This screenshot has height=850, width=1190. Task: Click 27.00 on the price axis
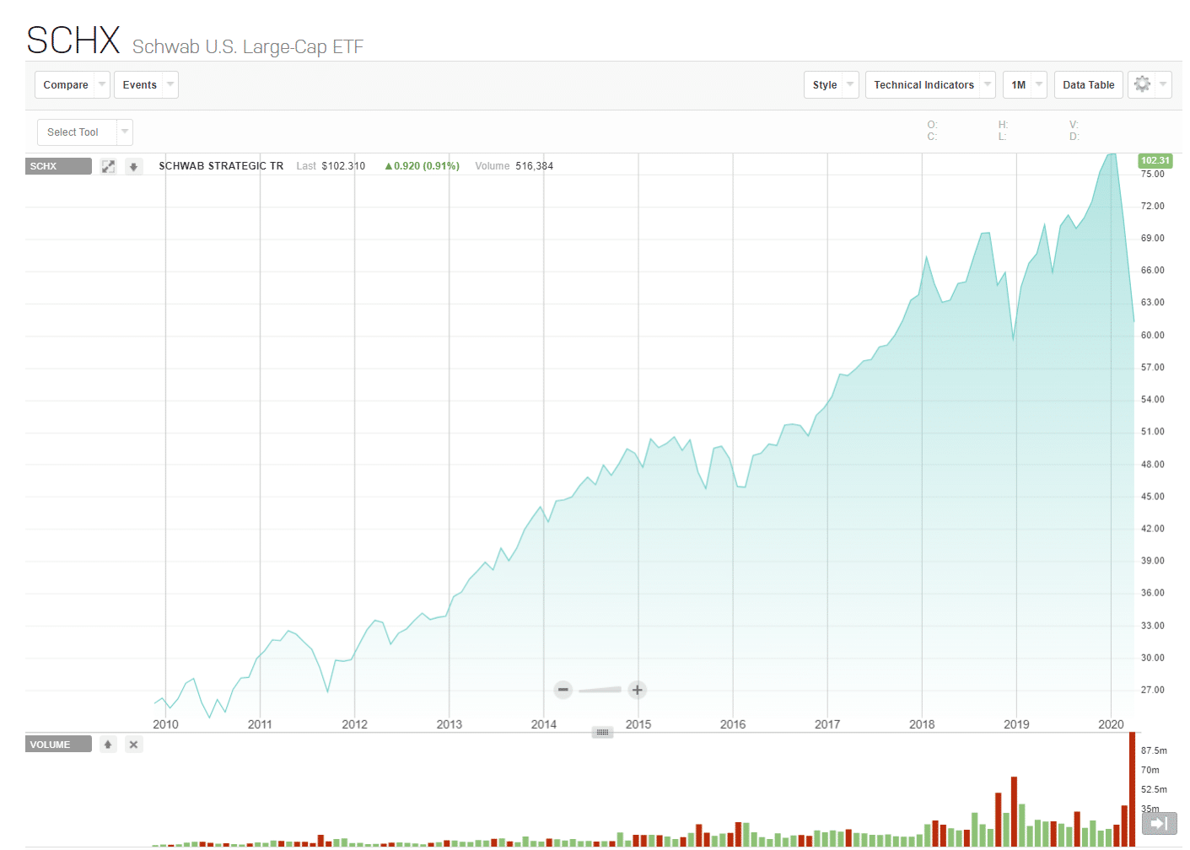coord(1152,690)
